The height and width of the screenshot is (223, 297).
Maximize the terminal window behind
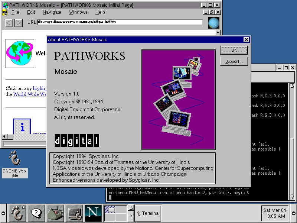tap(286, 68)
